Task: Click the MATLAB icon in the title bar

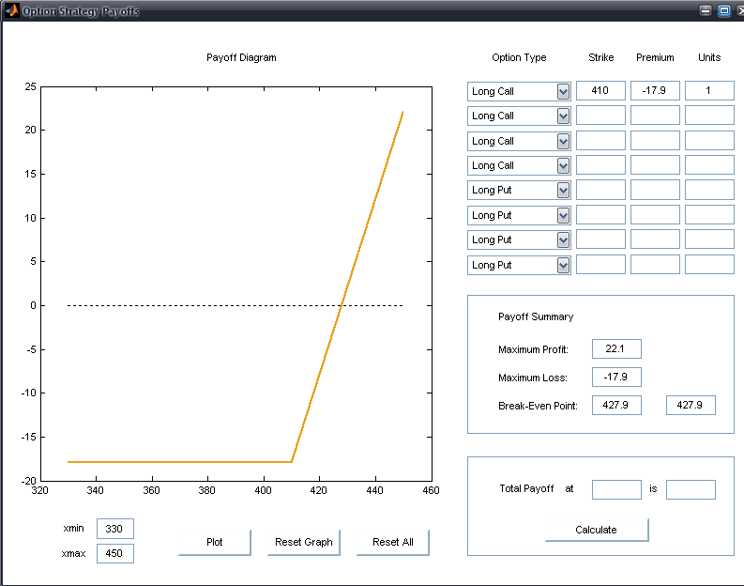Action: click(x=12, y=10)
